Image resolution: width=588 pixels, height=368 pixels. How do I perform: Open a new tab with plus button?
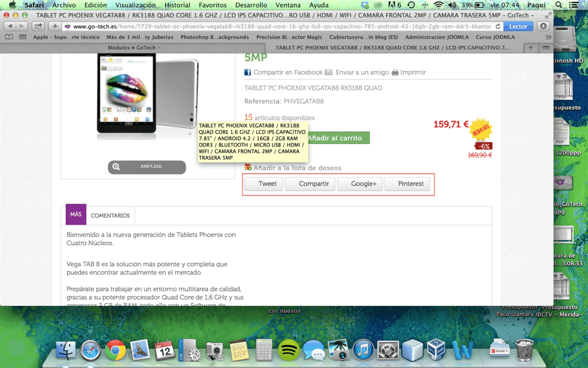[x=531, y=48]
